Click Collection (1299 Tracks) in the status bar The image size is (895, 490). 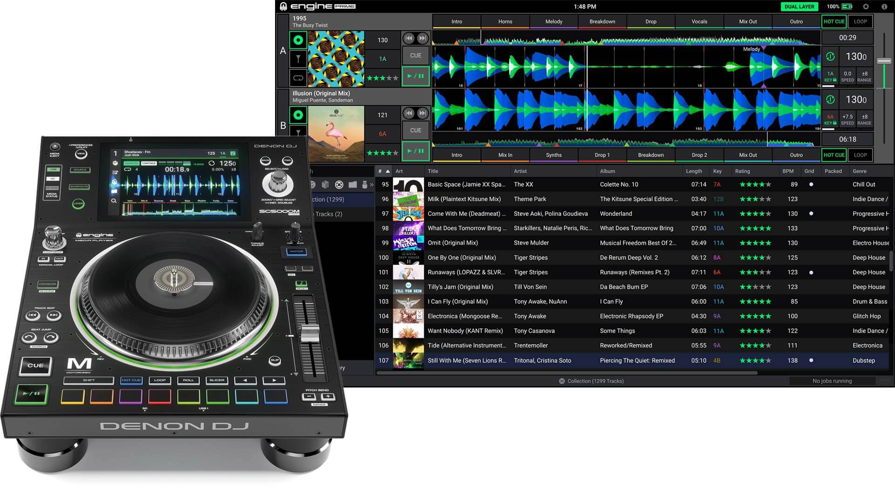tap(592, 381)
